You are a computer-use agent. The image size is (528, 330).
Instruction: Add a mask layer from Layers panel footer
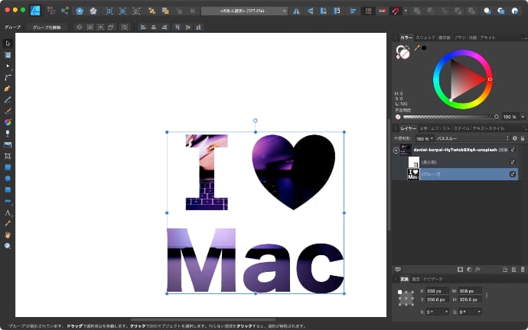460,269
